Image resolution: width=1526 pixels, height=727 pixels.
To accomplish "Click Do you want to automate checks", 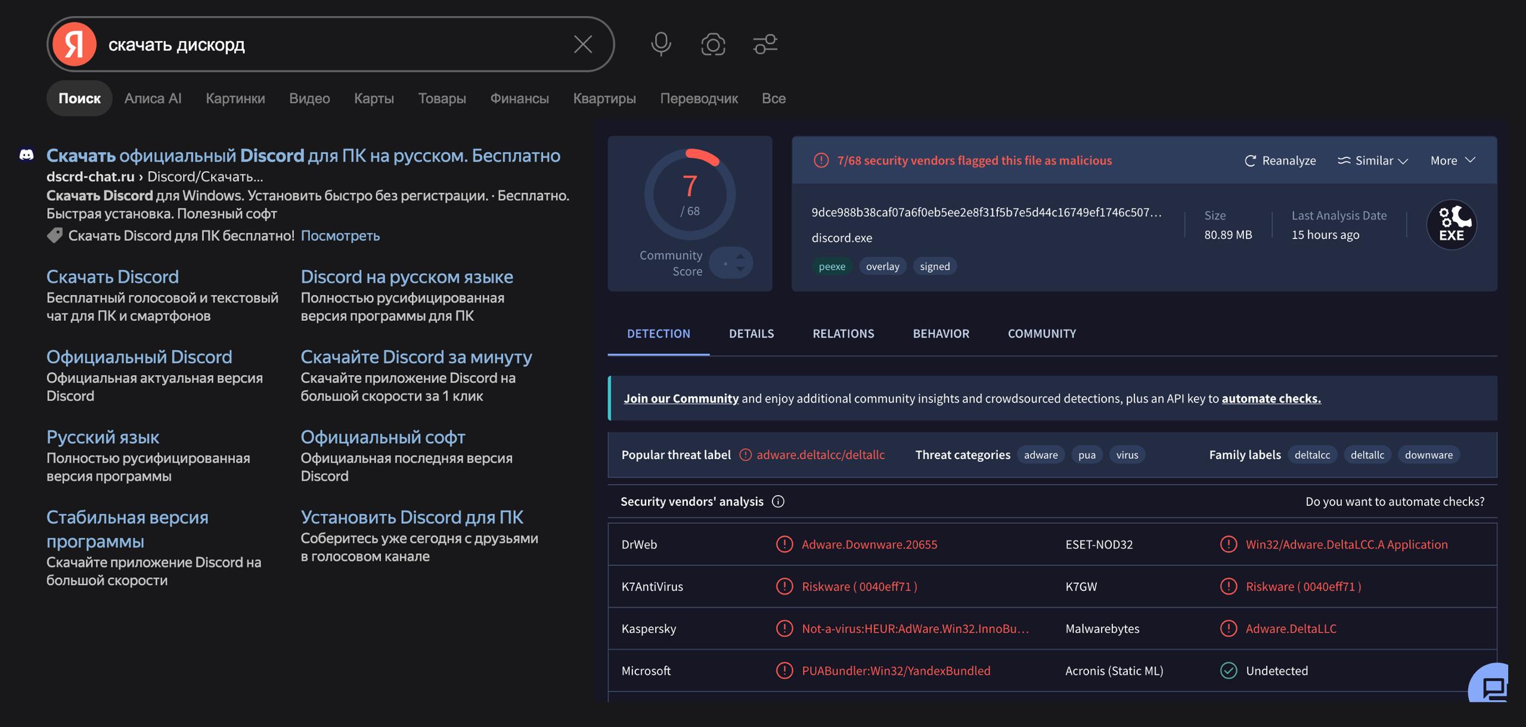I will click(x=1395, y=502).
